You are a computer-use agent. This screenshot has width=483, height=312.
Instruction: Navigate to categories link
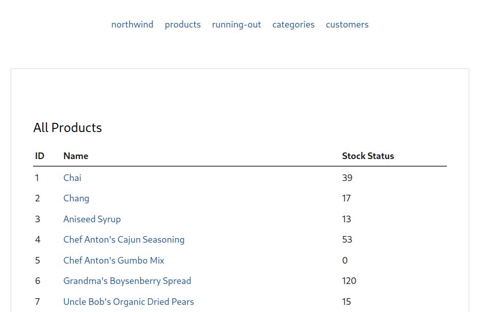(x=293, y=24)
